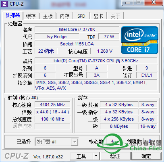Screen dimensions: 164x162
Task: Switch to the 主板 tab
Action: 48,16
